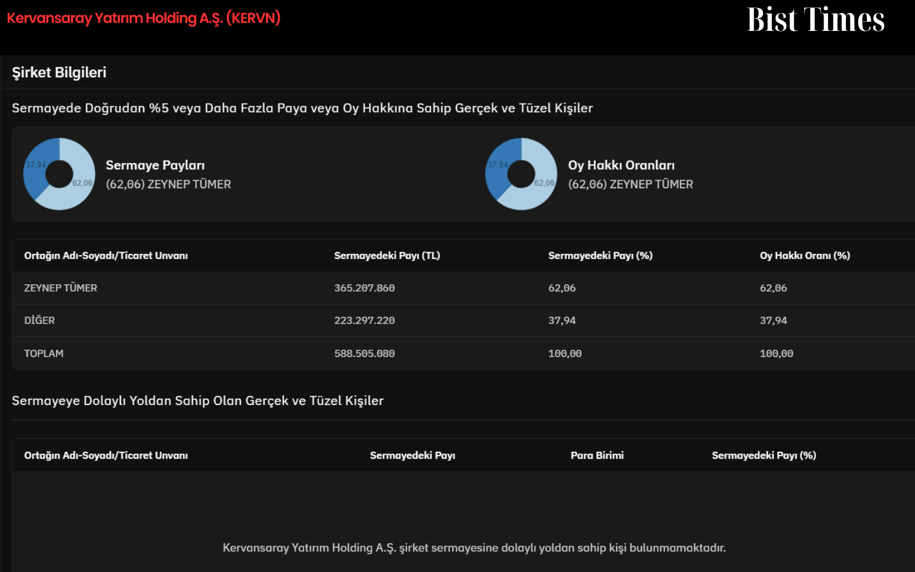Click the Sermaye Payları donut chart

59,174
